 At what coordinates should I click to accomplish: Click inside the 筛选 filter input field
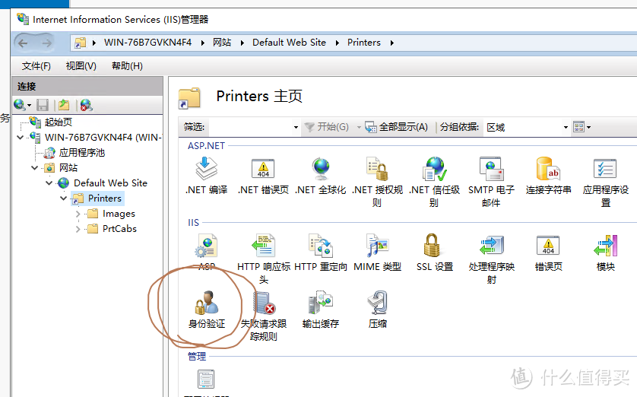pyautogui.click(x=250, y=127)
